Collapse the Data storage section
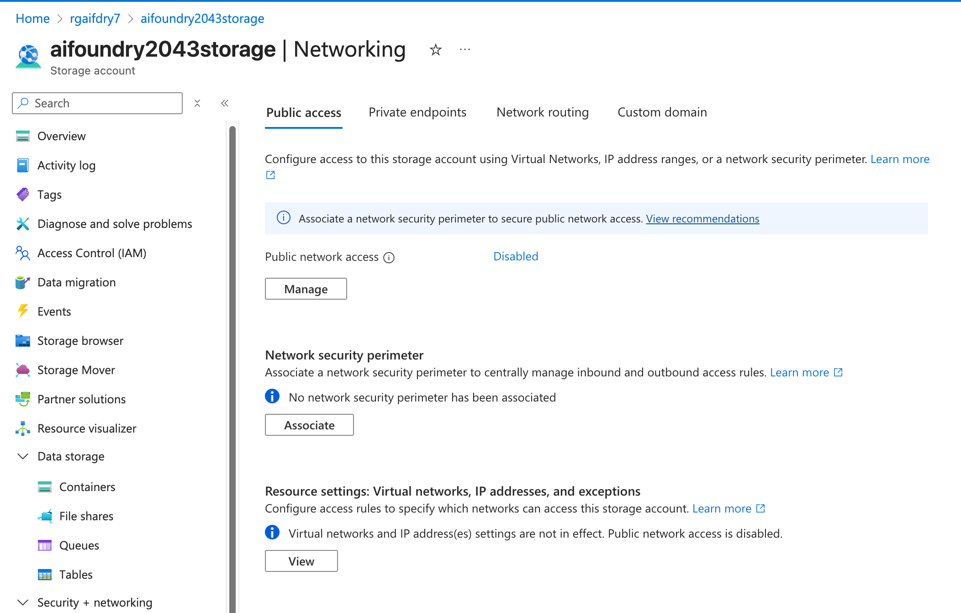The width and height of the screenshot is (961, 613). click(x=22, y=456)
